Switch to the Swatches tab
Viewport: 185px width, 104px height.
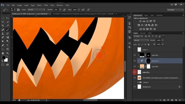[x=159, y=15]
